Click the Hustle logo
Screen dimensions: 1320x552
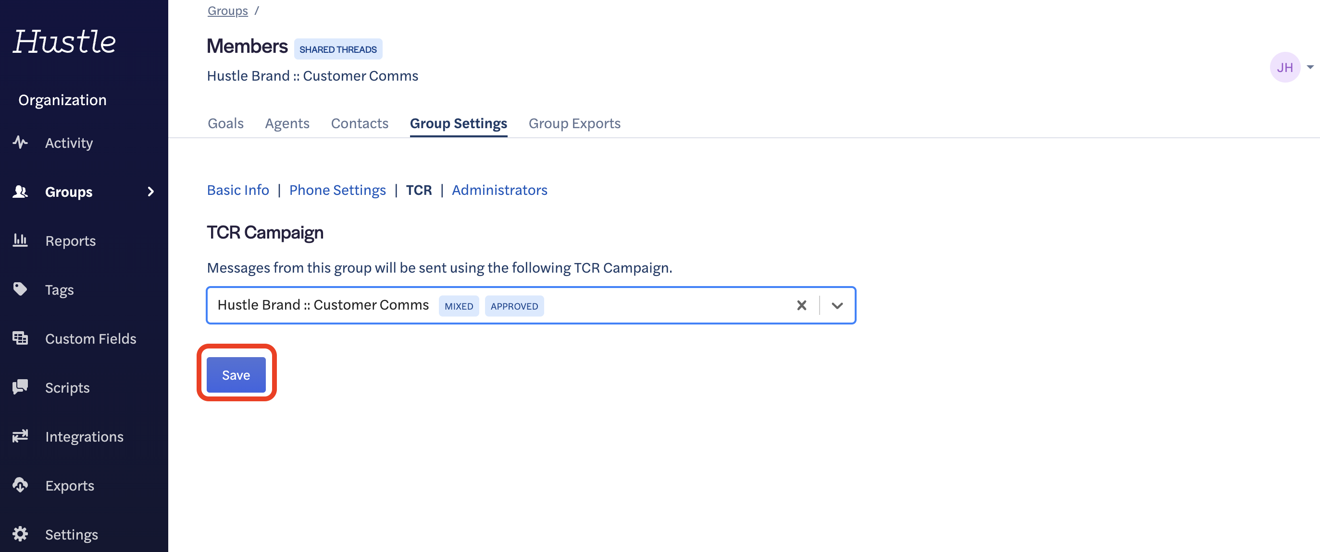(x=64, y=41)
